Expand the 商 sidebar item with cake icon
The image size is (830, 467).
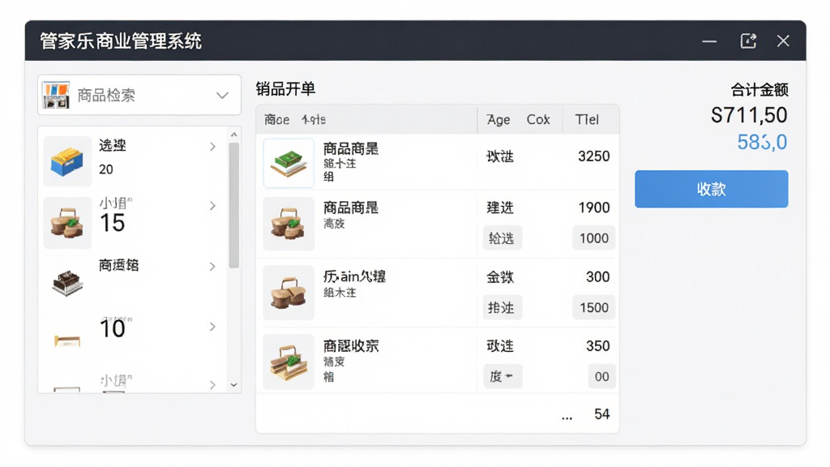tap(212, 266)
